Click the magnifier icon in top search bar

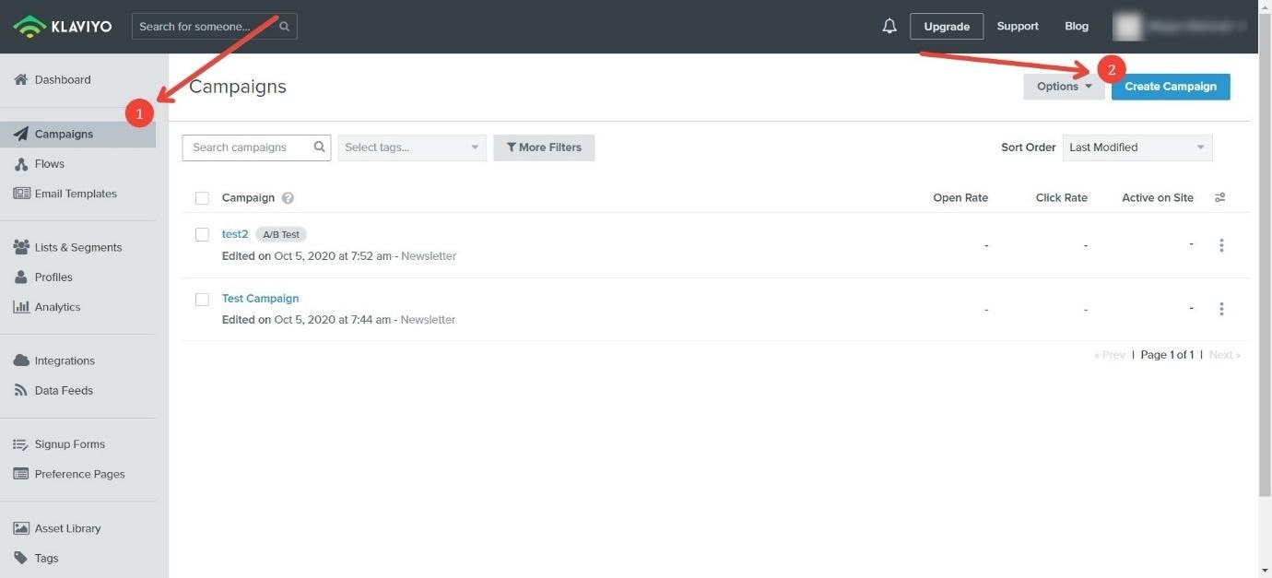(285, 27)
